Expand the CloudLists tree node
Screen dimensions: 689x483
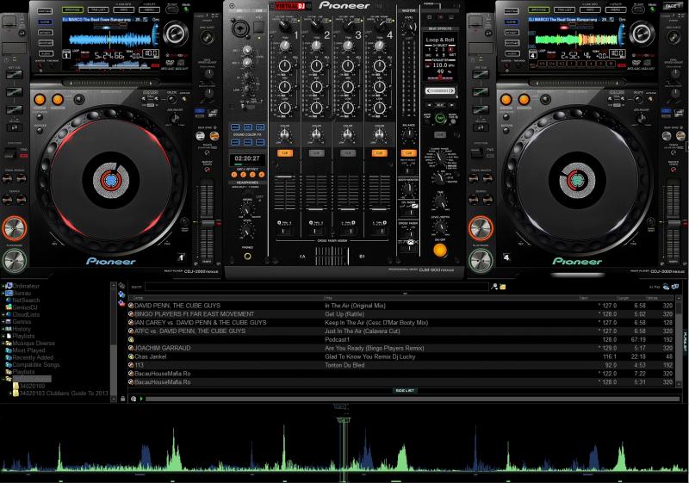3,314
